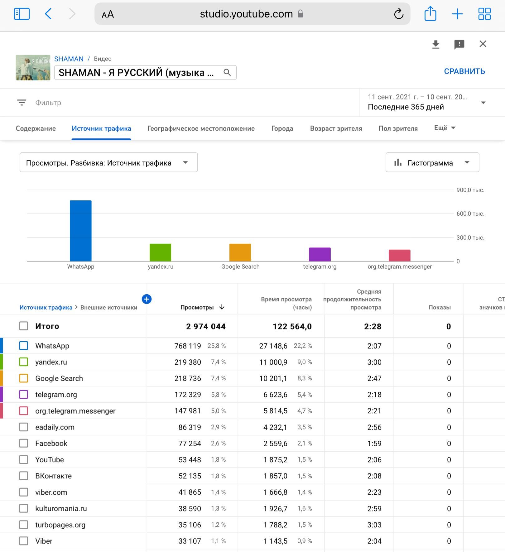Toggle the WhatsApp row checkbox
Screen dimensions: 505x552
(x=24, y=346)
